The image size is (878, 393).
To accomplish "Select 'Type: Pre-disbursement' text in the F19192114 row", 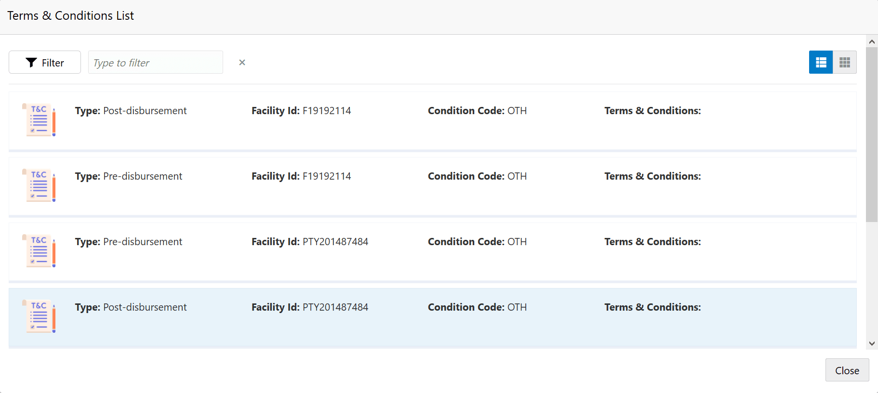I will [129, 176].
